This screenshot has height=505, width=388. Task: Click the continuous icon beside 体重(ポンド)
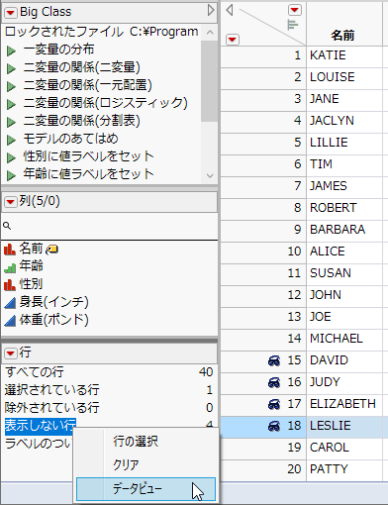point(10,321)
